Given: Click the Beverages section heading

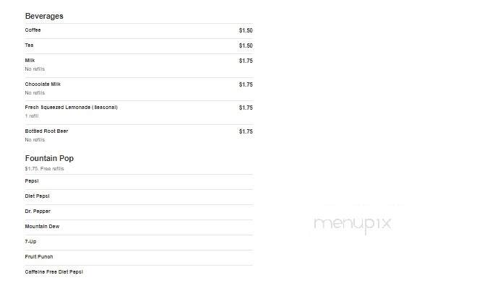Looking at the screenshot, I should pos(44,16).
